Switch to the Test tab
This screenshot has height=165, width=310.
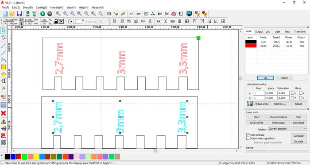coord(287,31)
